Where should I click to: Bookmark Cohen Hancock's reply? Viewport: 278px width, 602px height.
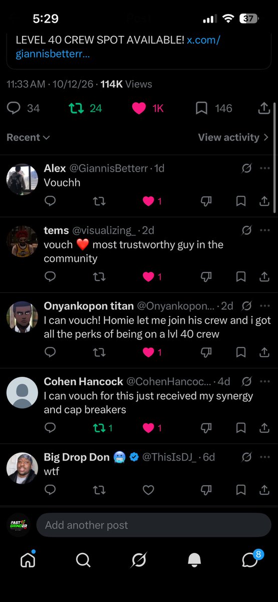(241, 428)
